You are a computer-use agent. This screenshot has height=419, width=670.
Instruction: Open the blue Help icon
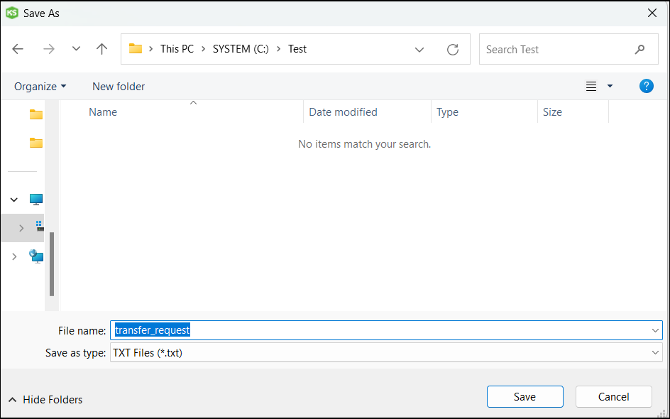coord(646,86)
